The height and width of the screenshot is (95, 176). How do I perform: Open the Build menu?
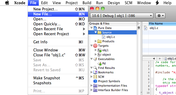[87, 3]
